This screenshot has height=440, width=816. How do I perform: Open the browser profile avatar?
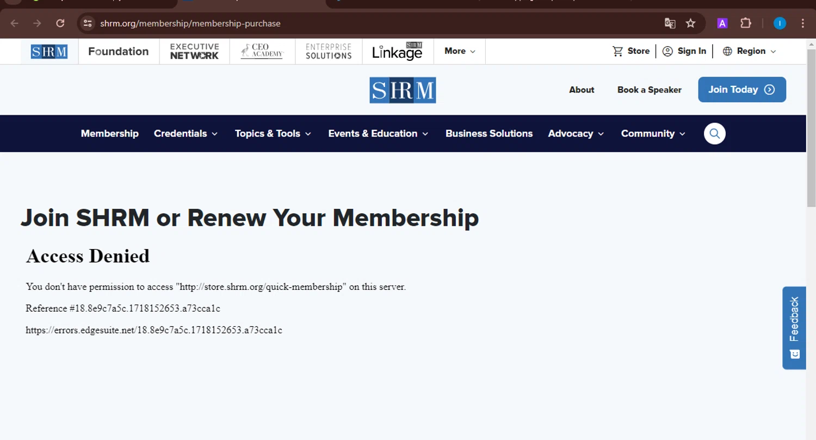pyautogui.click(x=780, y=23)
